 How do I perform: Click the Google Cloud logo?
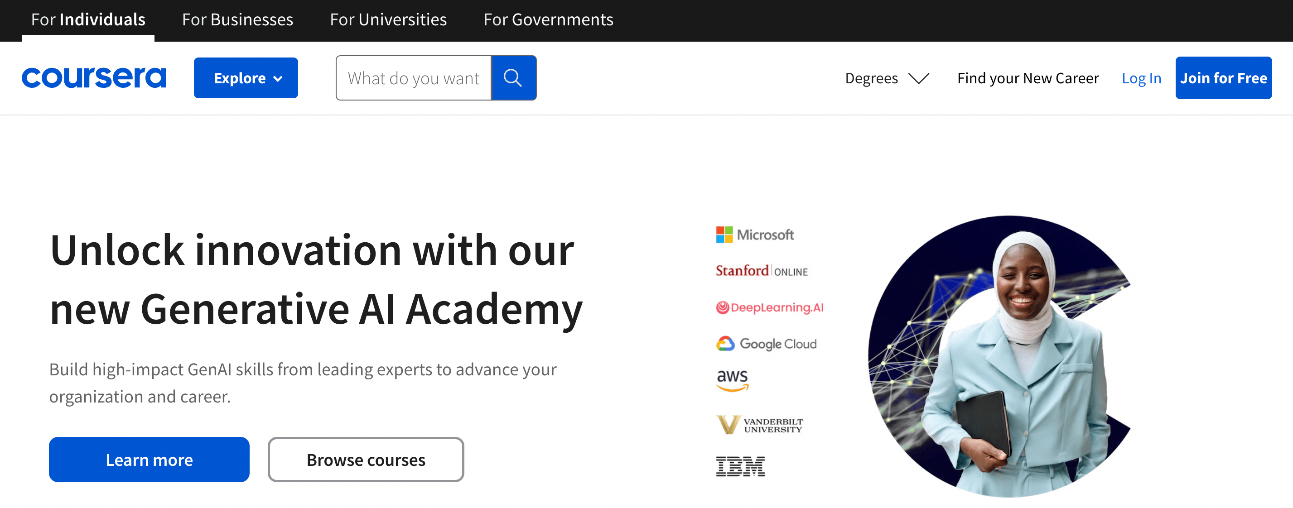(x=767, y=344)
